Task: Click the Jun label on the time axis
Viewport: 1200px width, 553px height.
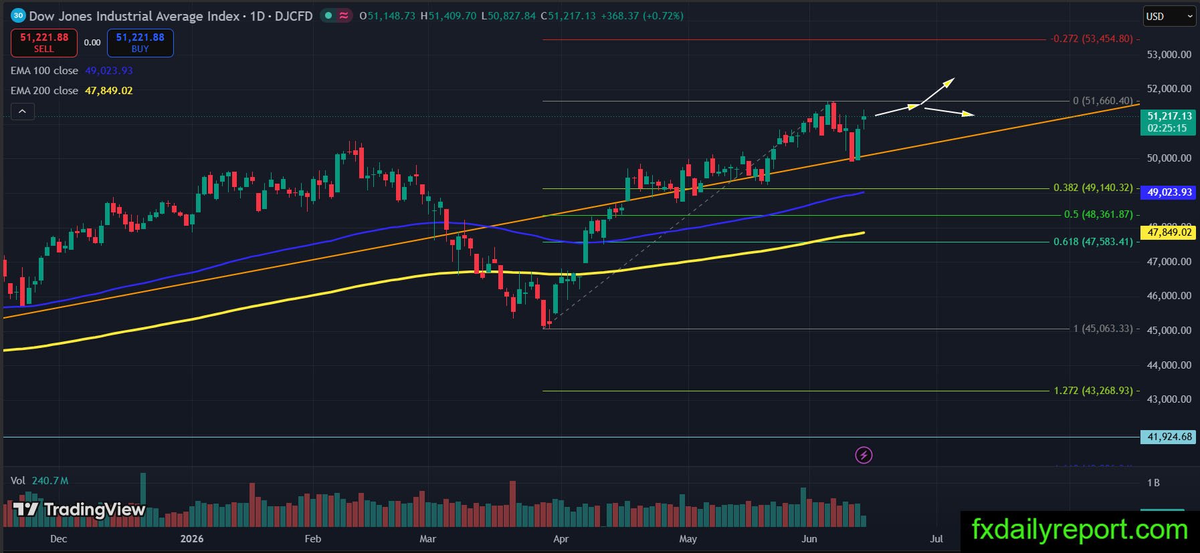Action: 809,539
